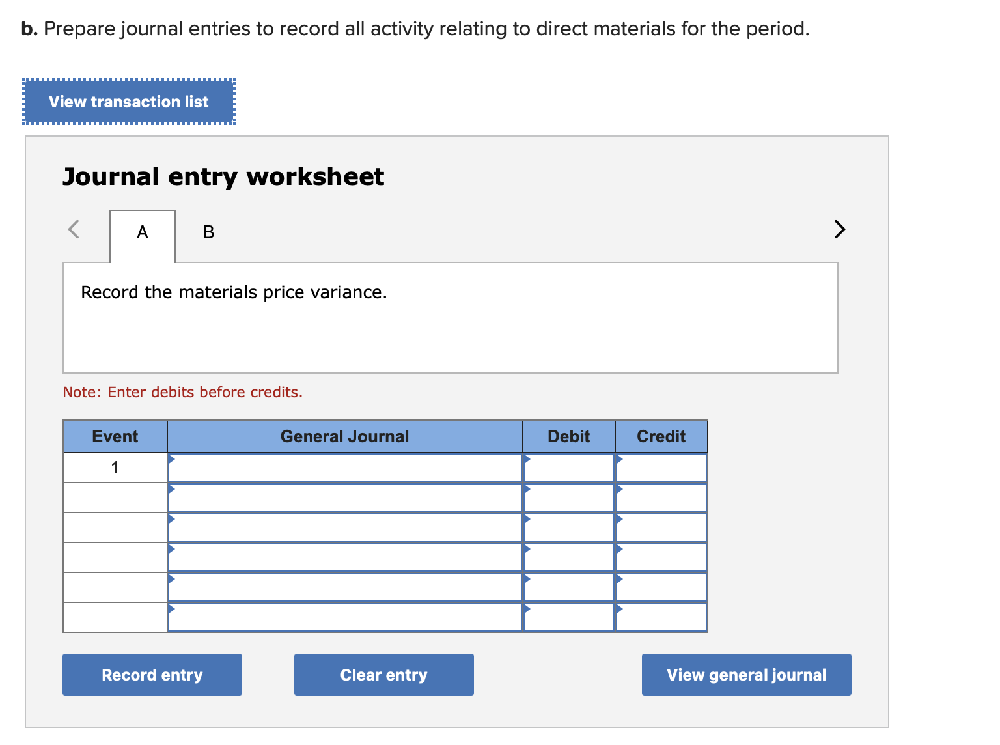
Task: Select tab A
Action: pos(142,232)
